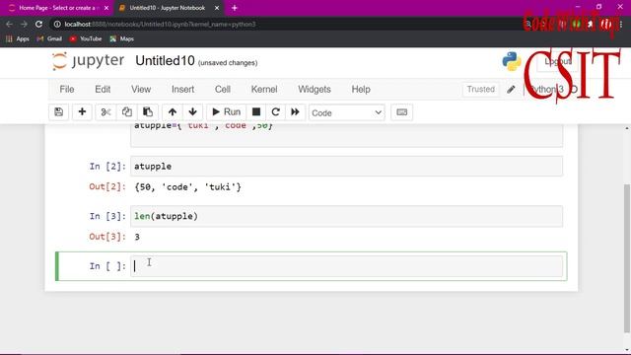Screen dimensions: 631x355
Task: Move selected cell down arrow
Action: (193, 112)
